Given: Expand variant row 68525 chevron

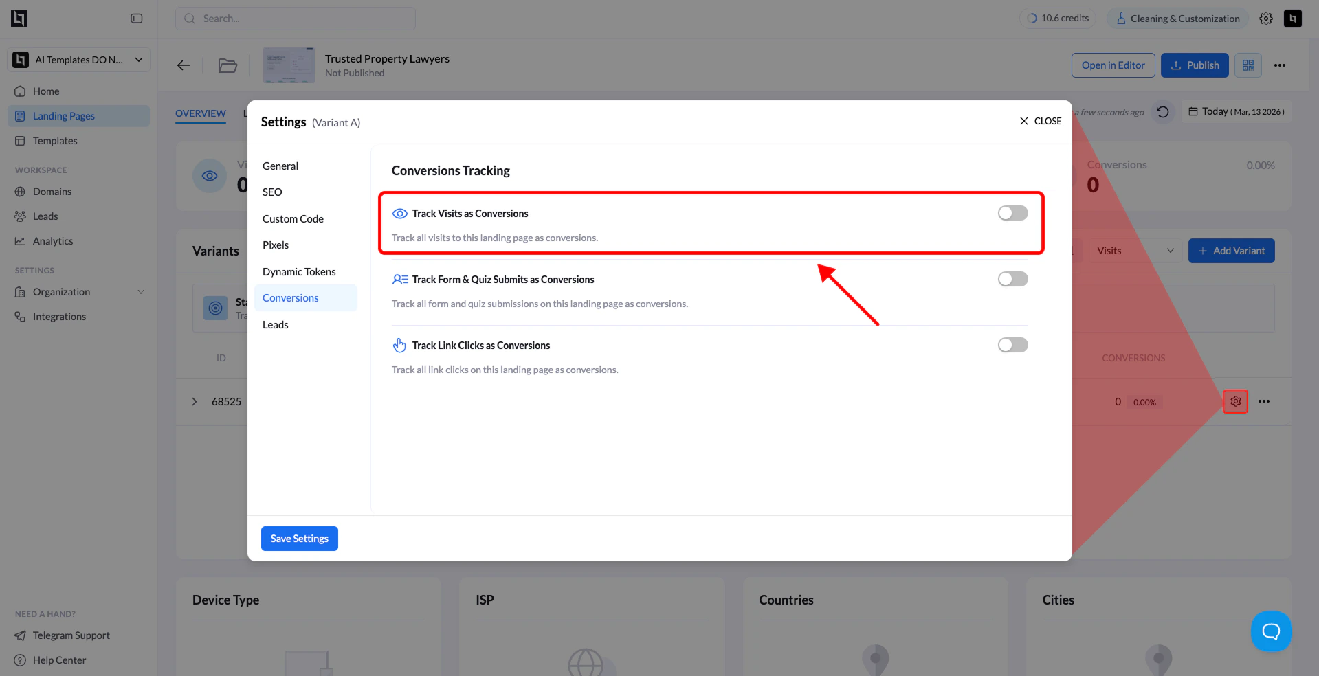Looking at the screenshot, I should [x=195, y=401].
